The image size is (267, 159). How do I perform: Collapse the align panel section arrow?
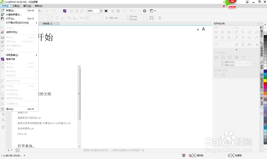[x=237, y=50]
